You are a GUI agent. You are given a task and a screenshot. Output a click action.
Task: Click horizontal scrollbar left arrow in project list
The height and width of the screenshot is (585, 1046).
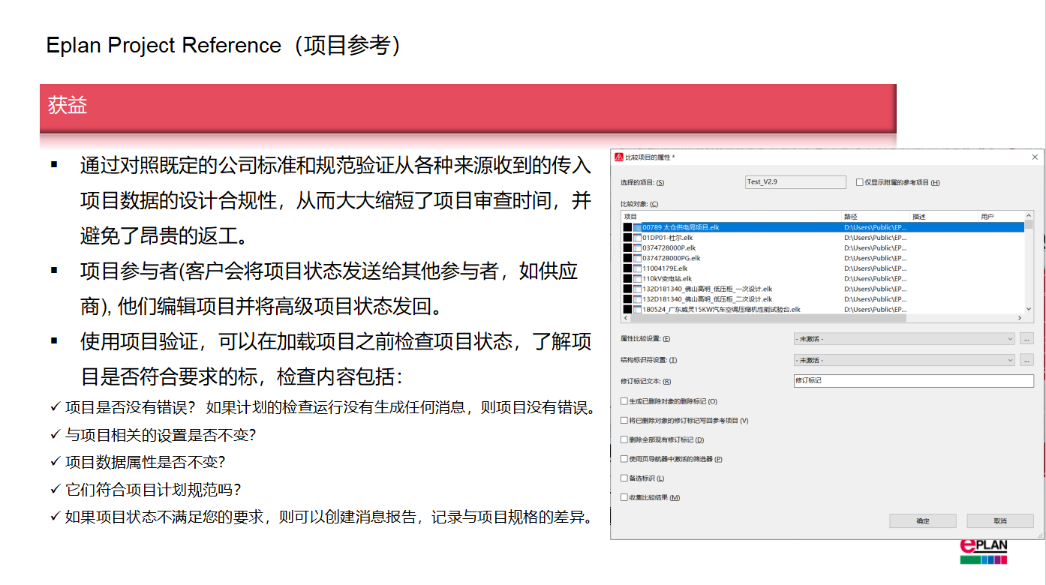click(x=626, y=318)
